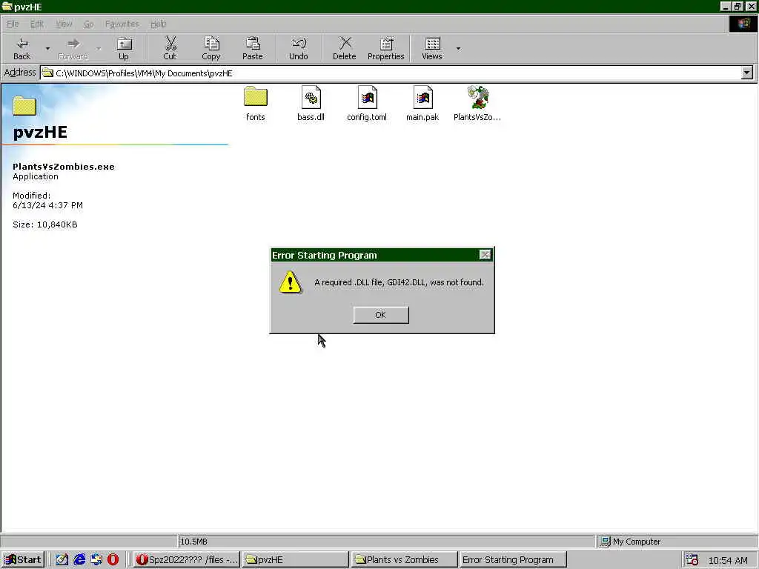Open the View menu

click(x=64, y=24)
